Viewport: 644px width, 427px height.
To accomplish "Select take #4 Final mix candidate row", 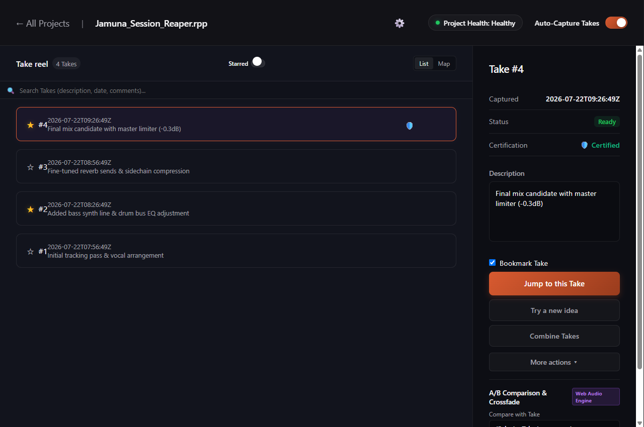I will coord(236,124).
